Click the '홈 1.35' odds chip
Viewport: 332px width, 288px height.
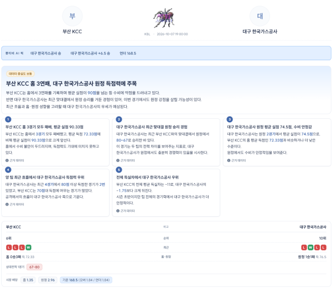tap(28, 280)
